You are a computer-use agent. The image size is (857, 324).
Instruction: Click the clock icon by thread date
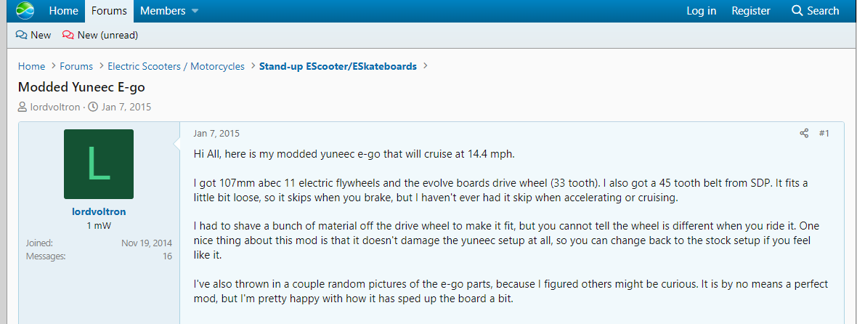(x=92, y=108)
